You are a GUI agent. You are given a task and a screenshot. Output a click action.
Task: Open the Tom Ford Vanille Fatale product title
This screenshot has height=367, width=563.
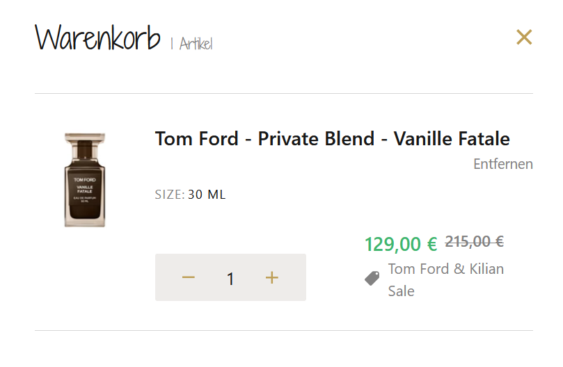pyautogui.click(x=332, y=138)
